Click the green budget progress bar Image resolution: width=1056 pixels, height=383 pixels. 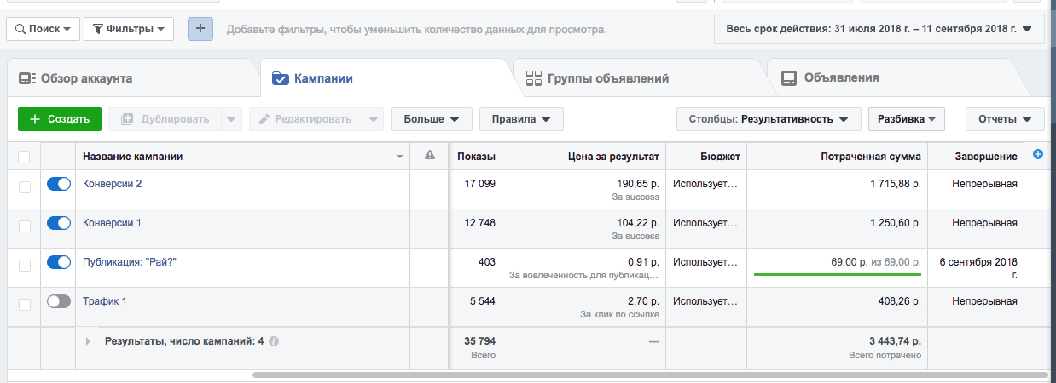click(838, 274)
